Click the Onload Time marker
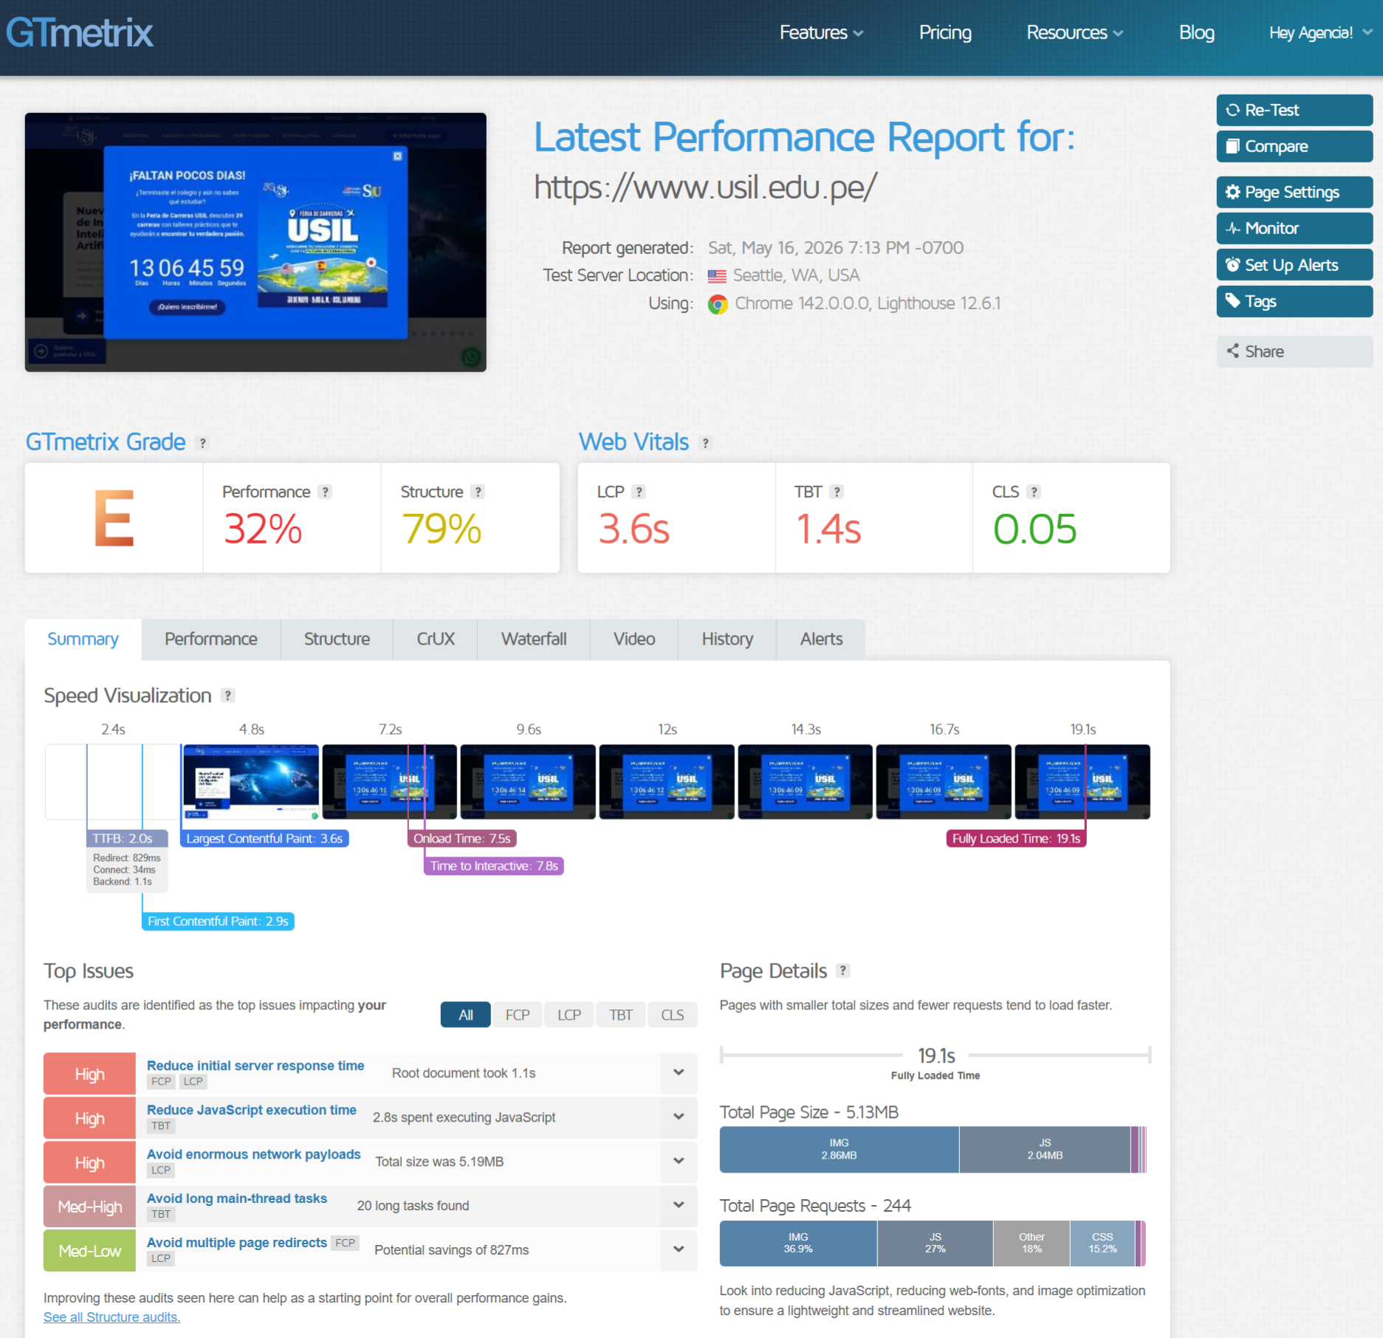The height and width of the screenshot is (1338, 1383). (461, 839)
